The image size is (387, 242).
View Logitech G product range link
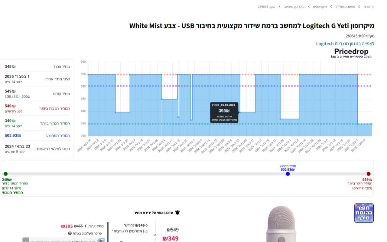[345, 44]
